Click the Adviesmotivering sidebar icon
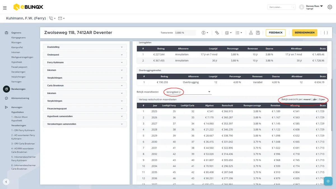The width and height of the screenshot is (336, 189). (6, 98)
